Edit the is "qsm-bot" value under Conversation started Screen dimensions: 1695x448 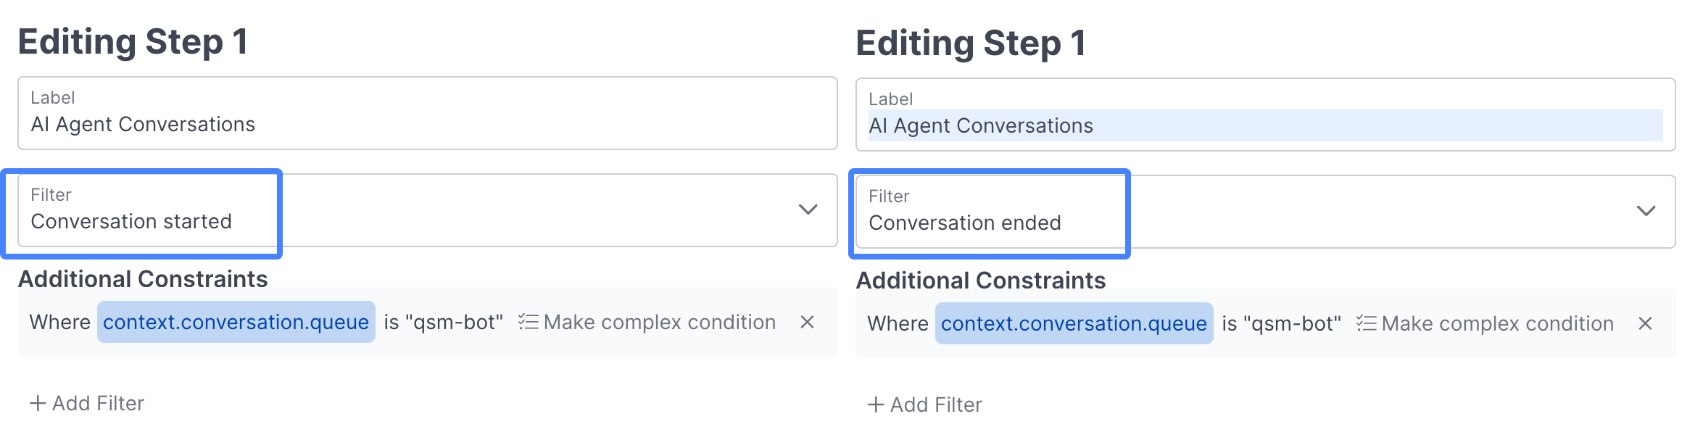coord(444,322)
